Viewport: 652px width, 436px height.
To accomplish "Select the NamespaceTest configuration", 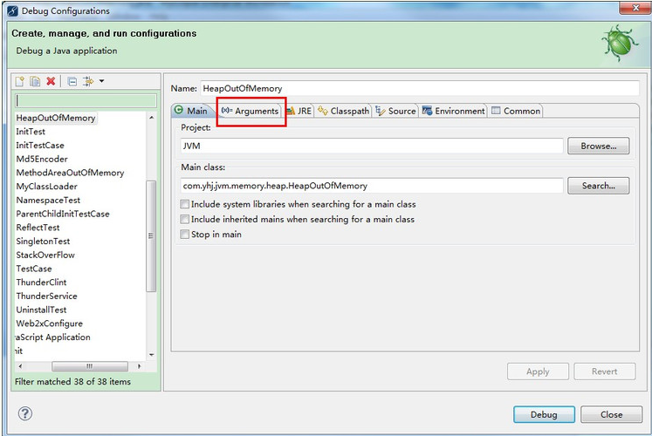I will [x=48, y=201].
